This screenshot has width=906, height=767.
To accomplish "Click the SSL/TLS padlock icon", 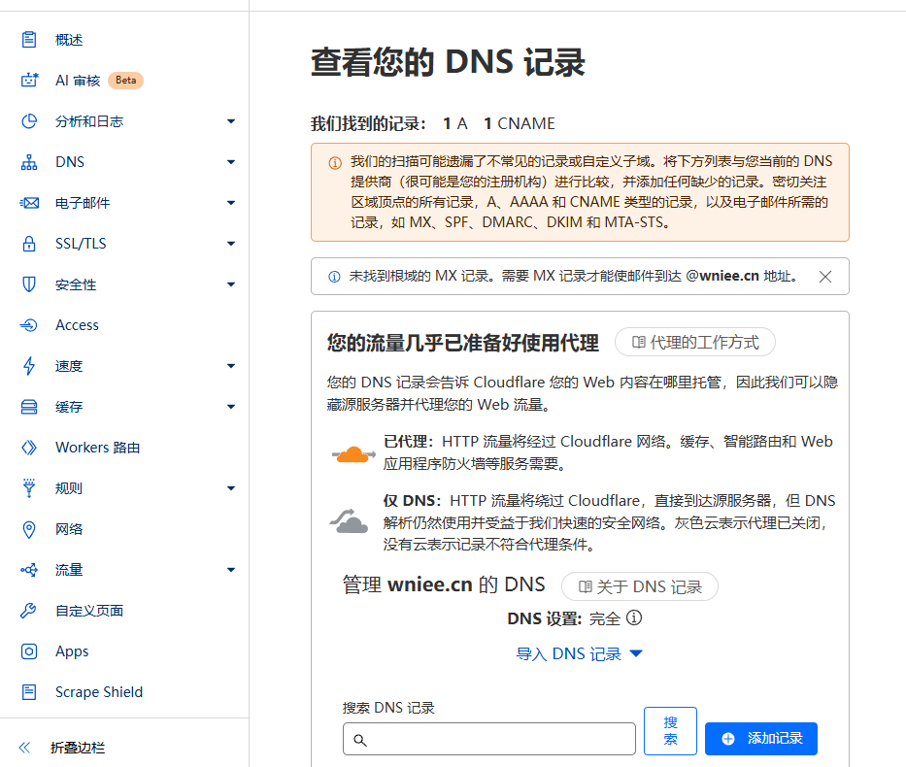I will (29, 244).
